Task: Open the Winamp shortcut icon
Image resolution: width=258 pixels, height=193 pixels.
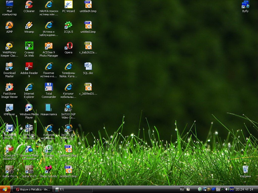Action: click(29, 25)
